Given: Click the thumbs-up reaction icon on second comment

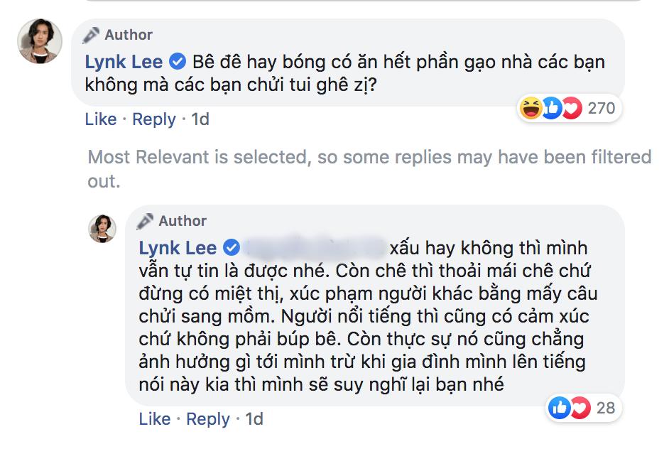Looking at the screenshot, I should pos(561,407).
